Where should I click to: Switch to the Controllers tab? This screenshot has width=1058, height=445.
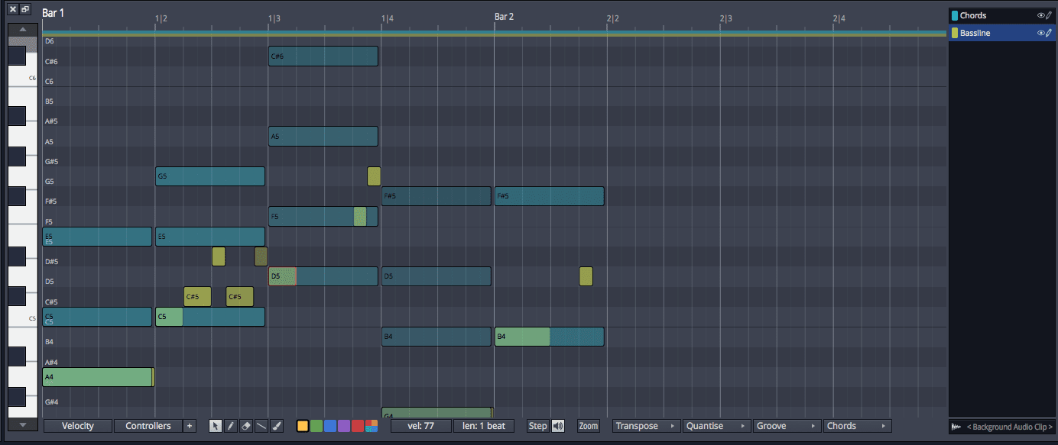[148, 426]
